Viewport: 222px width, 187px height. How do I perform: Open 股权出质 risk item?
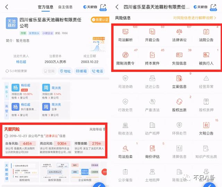(179, 105)
